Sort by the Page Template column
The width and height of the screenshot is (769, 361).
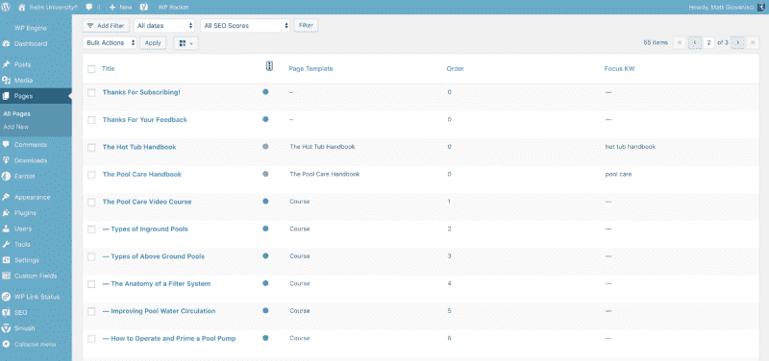310,68
